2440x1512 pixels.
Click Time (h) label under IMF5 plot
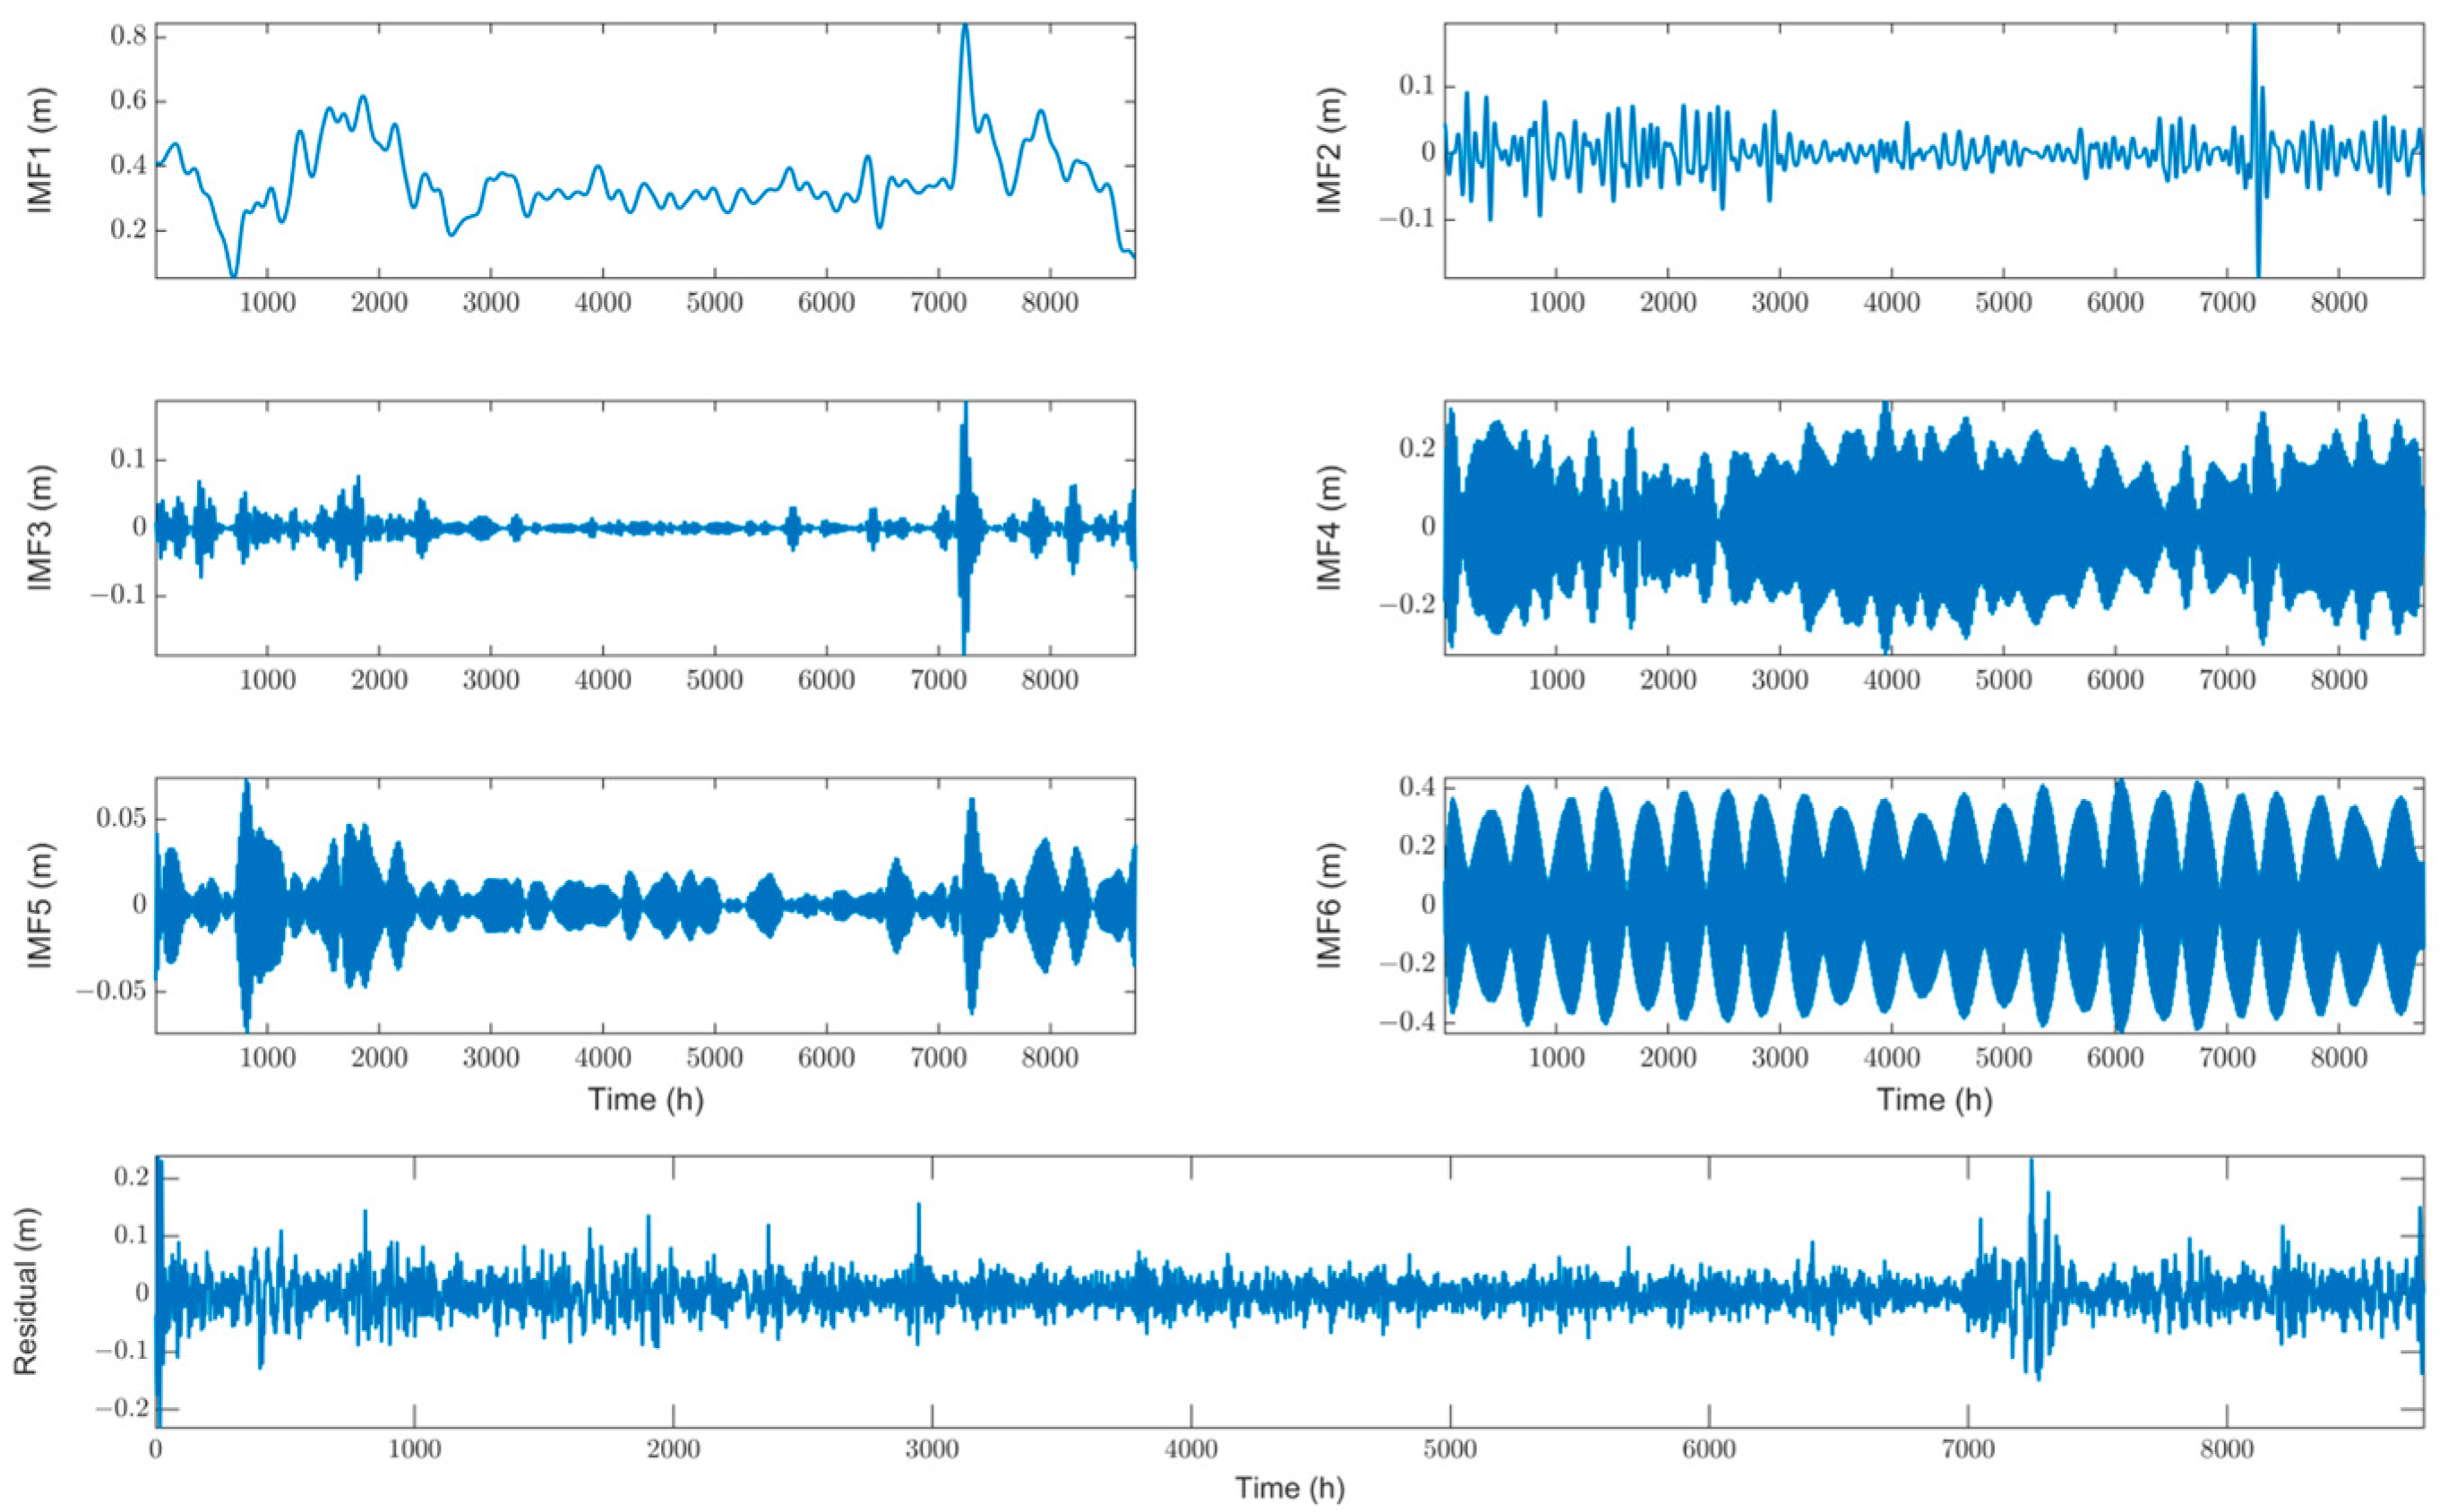tap(645, 1099)
